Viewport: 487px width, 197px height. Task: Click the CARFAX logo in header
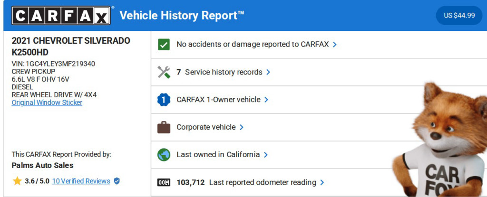(61, 16)
